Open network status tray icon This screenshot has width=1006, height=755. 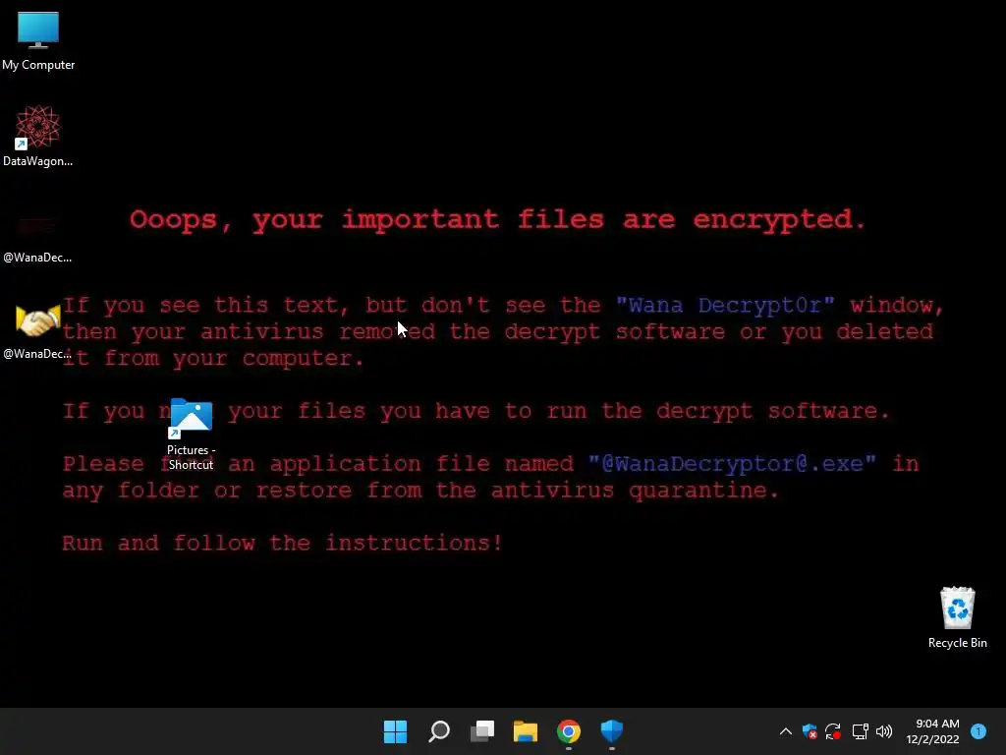pos(860,731)
